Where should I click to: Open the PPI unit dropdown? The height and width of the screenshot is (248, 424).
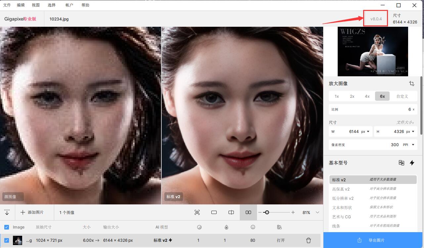click(408, 145)
